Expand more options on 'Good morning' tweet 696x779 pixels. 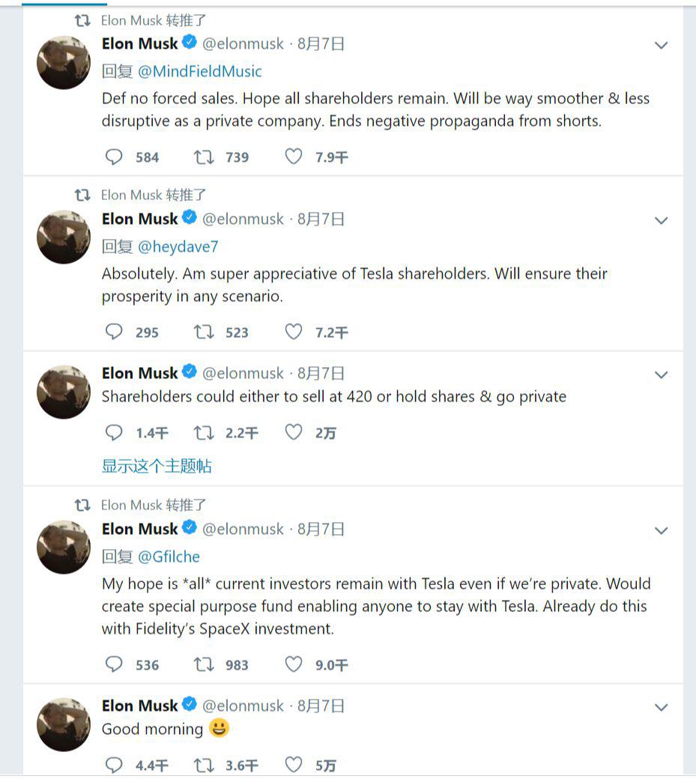(661, 707)
